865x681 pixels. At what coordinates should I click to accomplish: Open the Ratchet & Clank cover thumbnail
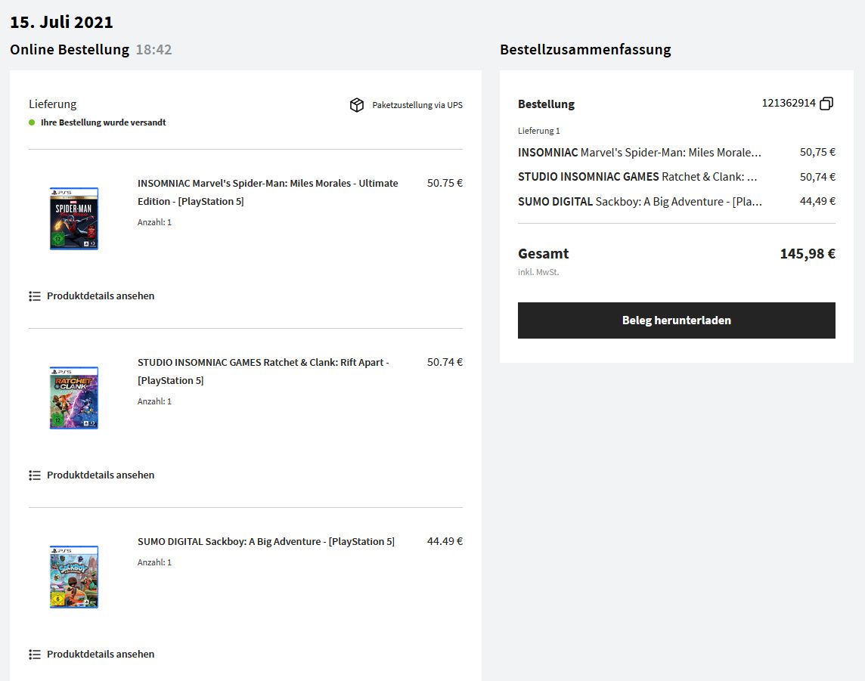pos(74,398)
